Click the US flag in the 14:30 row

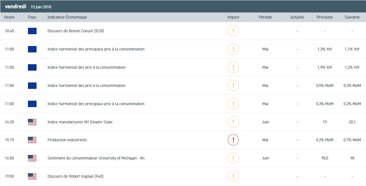point(32,122)
